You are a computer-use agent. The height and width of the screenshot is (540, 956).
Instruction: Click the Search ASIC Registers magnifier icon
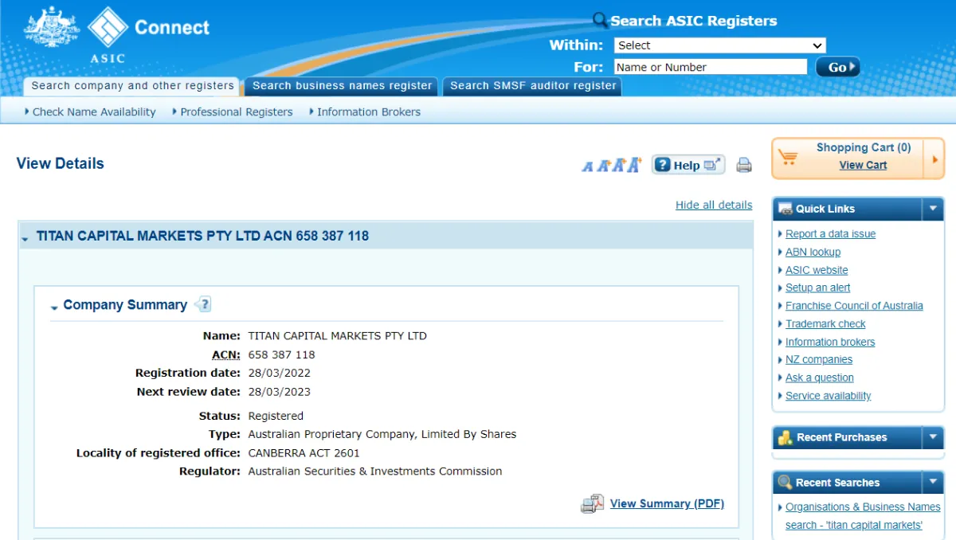tap(600, 21)
